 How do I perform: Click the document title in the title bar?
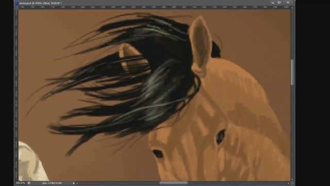[x=41, y=3]
